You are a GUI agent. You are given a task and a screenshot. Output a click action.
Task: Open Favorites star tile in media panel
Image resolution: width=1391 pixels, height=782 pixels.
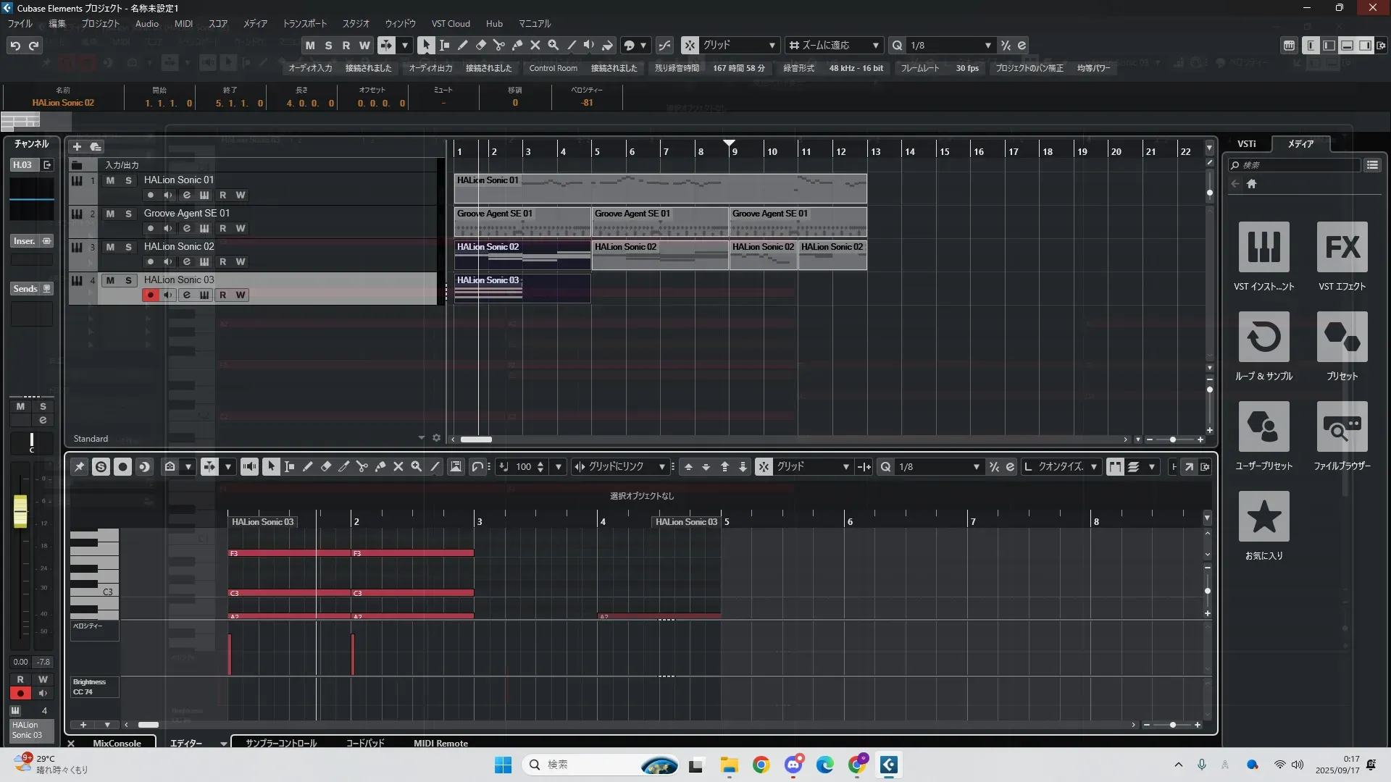pos(1263,517)
